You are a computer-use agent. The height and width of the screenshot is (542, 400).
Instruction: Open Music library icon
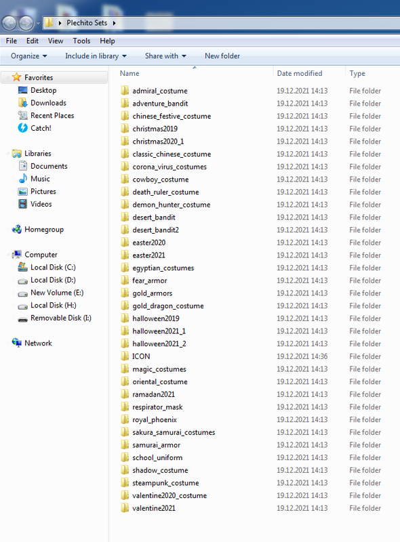pos(23,179)
